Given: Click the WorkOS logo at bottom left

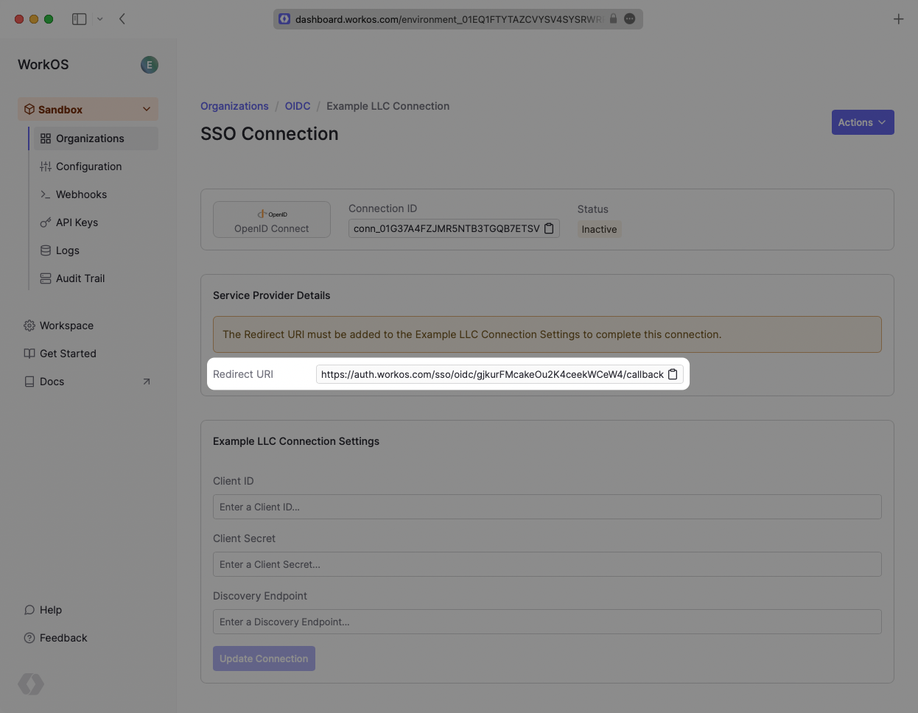Looking at the screenshot, I should [x=31, y=684].
